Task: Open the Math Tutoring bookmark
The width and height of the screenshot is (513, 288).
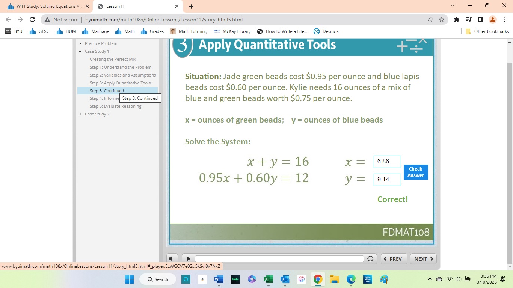Action: [189, 31]
